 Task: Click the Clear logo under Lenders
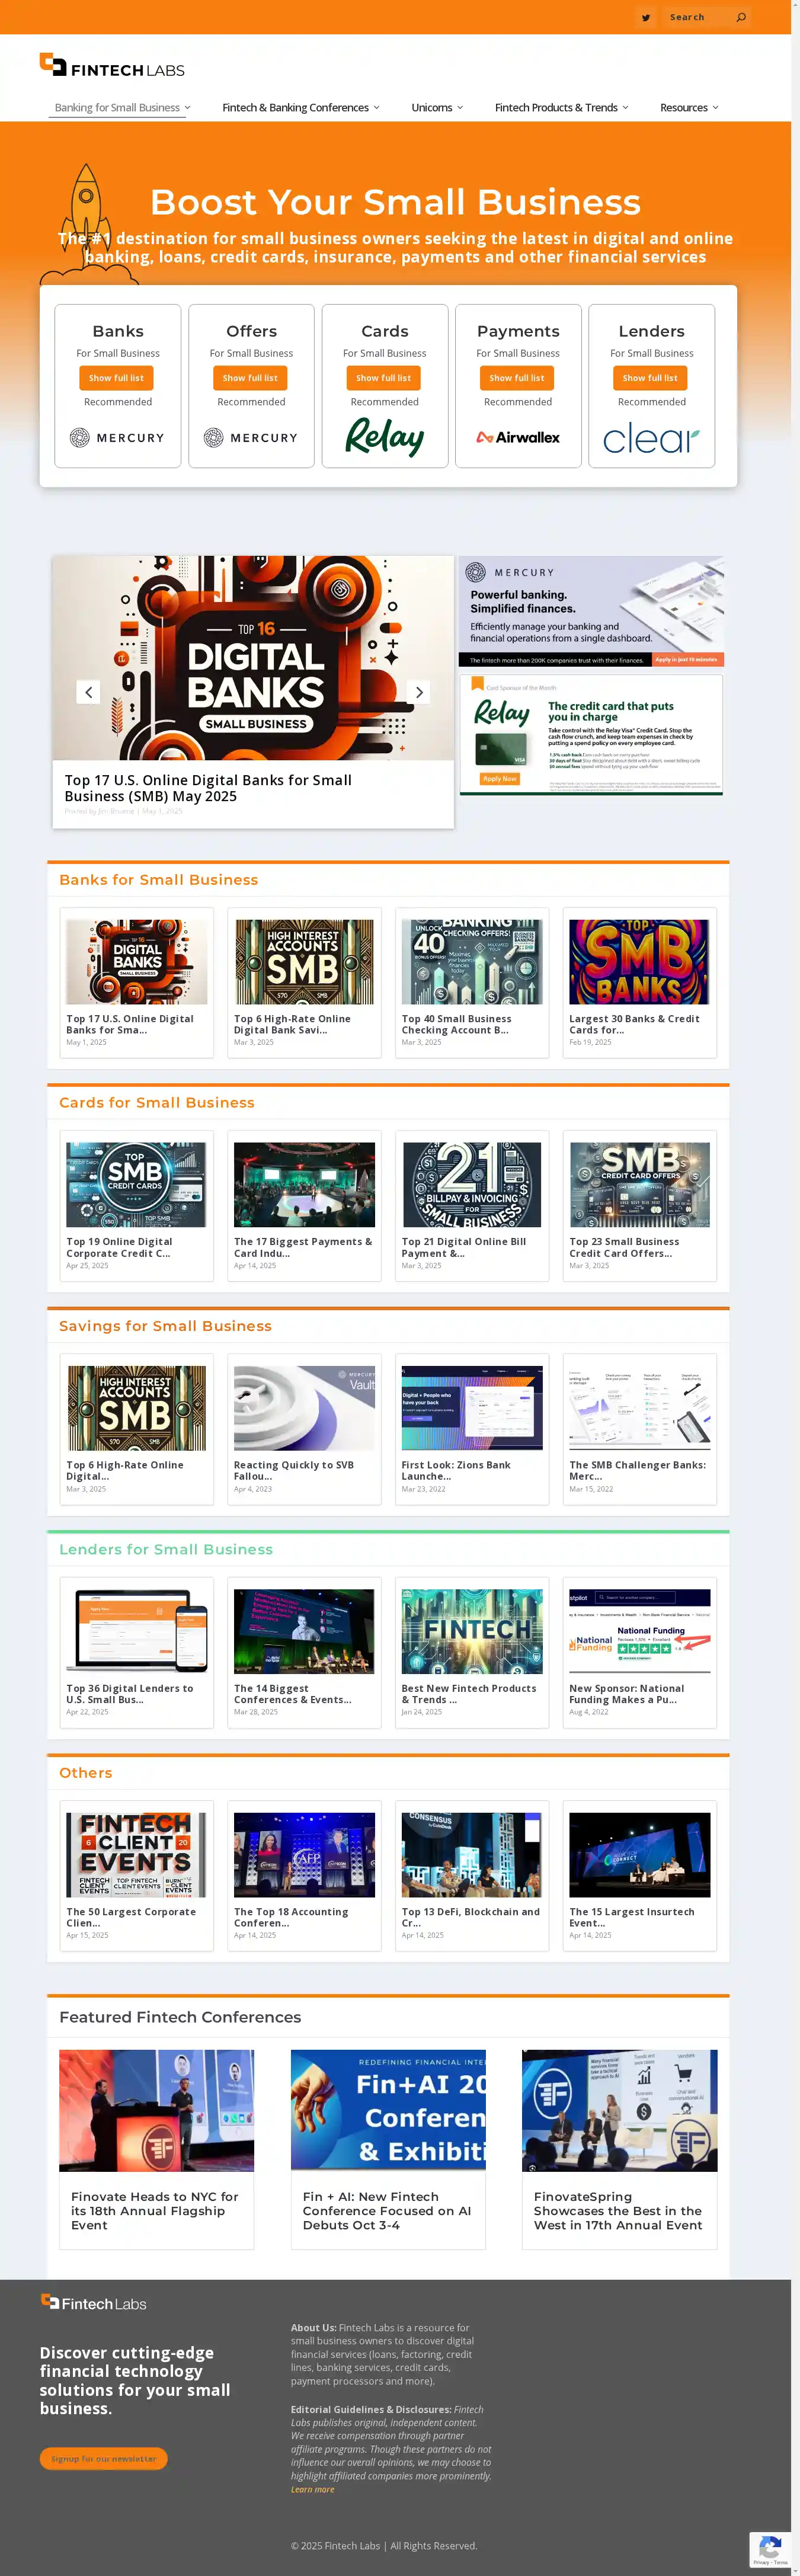tap(651, 438)
